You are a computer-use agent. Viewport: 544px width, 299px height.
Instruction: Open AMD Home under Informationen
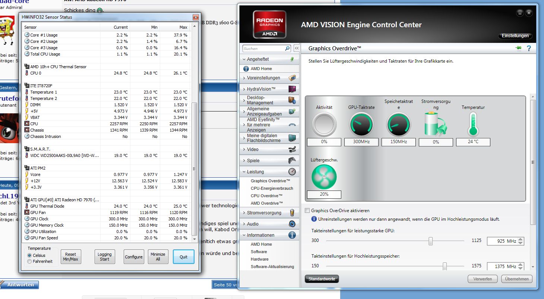click(261, 244)
